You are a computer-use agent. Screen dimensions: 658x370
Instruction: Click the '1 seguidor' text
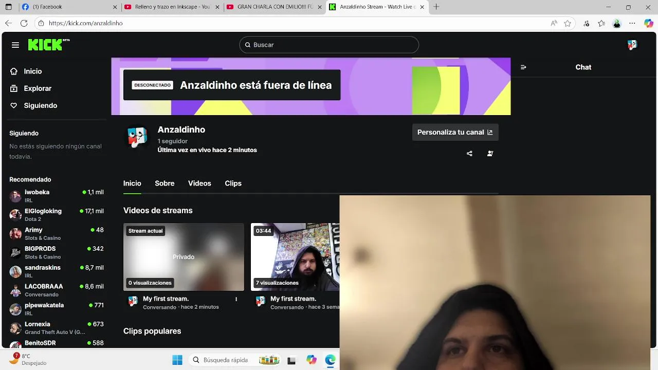[x=173, y=141]
